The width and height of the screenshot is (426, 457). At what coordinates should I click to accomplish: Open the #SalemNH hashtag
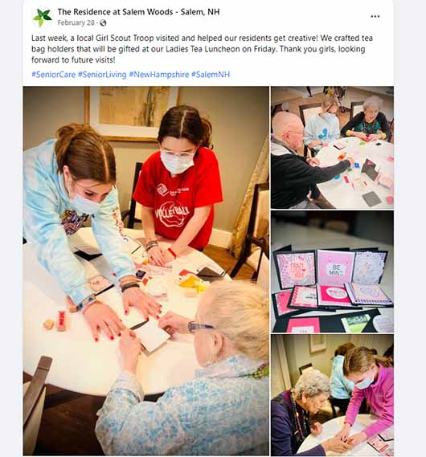[x=211, y=75]
